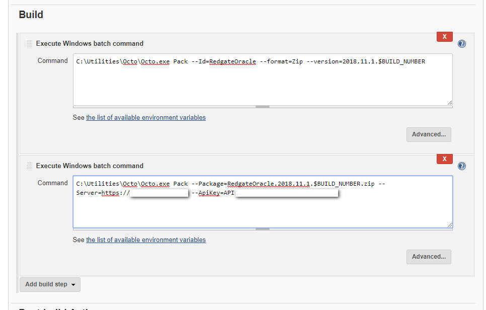486x310 pixels.
Task: Click the second Command textarea's corner resize grip
Action: [x=449, y=224]
